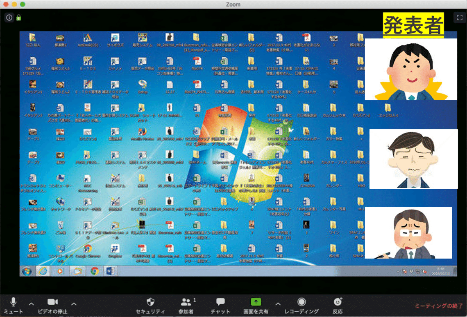Click the Word icon on the taskbar
Image resolution: width=467 pixels, height=317 pixels.
[110, 271]
